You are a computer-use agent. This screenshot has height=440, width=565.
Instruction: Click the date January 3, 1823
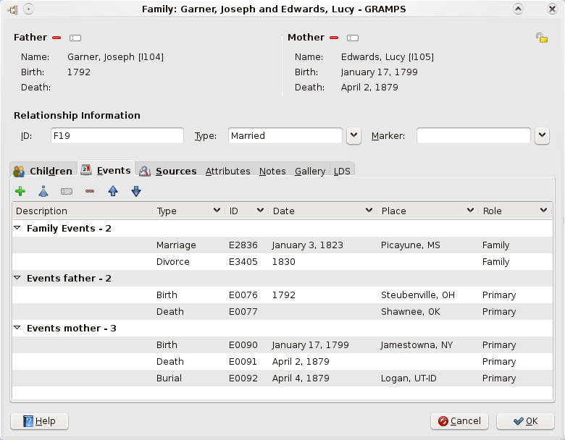tap(307, 245)
